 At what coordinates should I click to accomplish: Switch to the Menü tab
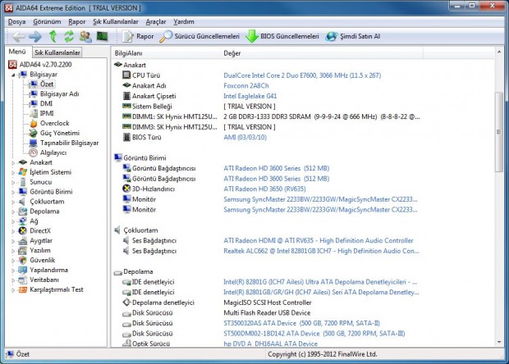pos(17,52)
